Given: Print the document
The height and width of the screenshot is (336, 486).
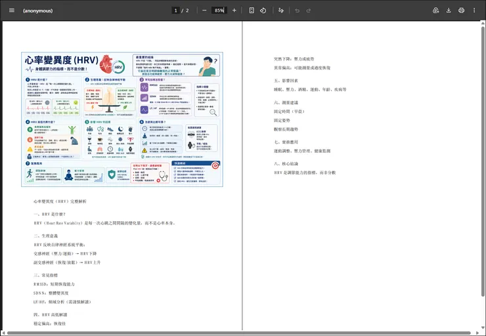Looking at the screenshot, I should 461,10.
